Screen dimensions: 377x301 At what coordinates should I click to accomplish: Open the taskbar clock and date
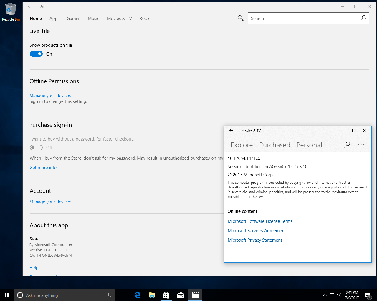tap(352, 295)
